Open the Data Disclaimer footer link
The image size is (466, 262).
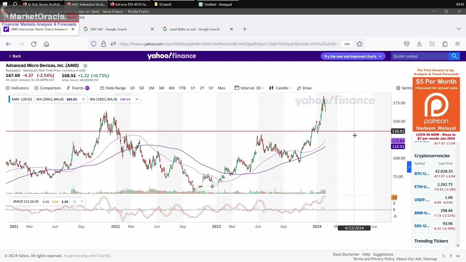pos(346,254)
